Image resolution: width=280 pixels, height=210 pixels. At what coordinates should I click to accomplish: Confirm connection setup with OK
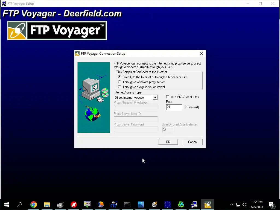(x=168, y=142)
